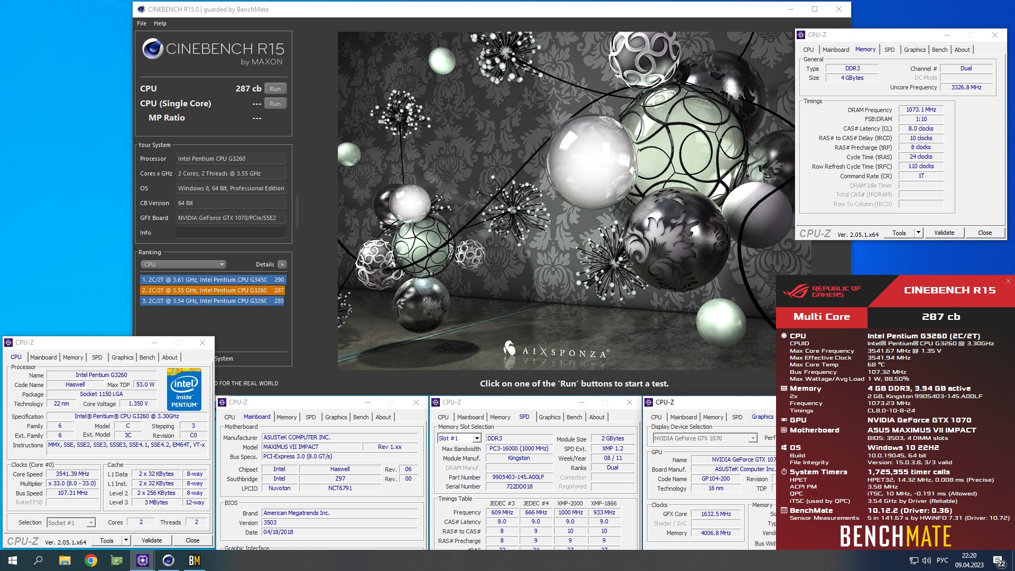
Task: Click Close button in memory CPU-Z window
Action: [x=985, y=233]
